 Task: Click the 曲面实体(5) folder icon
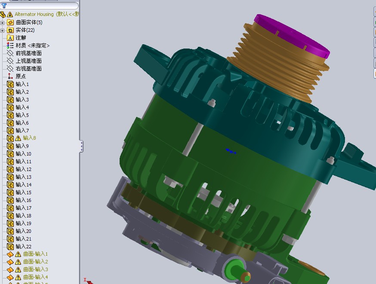(x=10, y=22)
